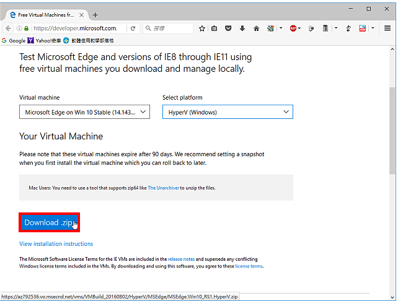Open the release notes link
Screen dimensions: 398x301
pos(181,259)
